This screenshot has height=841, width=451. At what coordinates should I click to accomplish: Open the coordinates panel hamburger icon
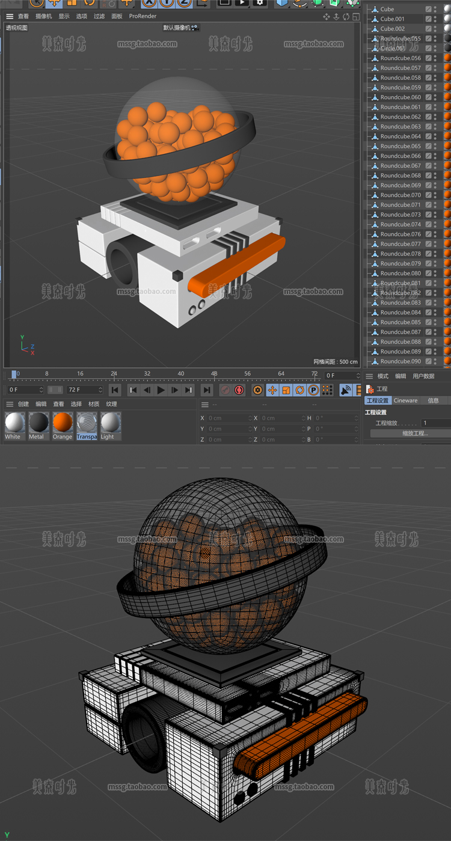[205, 405]
